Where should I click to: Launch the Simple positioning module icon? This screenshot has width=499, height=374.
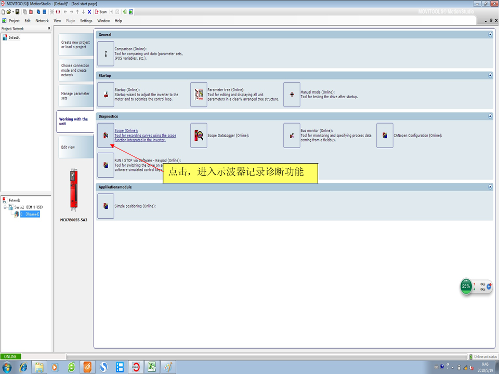pyautogui.click(x=106, y=206)
